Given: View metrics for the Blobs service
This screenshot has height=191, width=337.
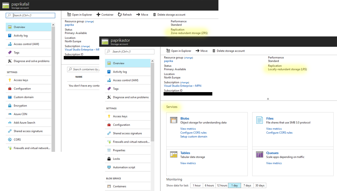Looking at the screenshot, I should (188, 129).
